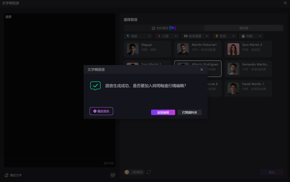Image resolution: width=290 pixels, height=182 pixels.
Task: Click the green checkmark success icon
Action: [x=95, y=86]
